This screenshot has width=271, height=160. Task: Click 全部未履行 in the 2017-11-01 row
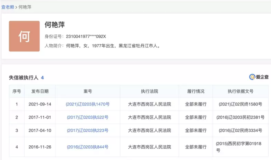pyautogui.click(x=196, y=117)
